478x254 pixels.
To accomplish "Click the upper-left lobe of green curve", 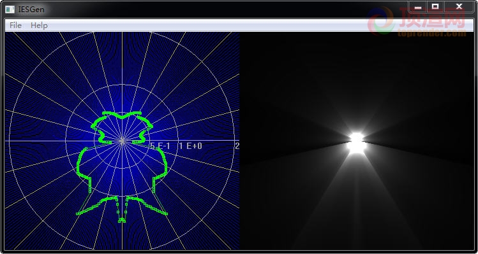I will [99, 122].
